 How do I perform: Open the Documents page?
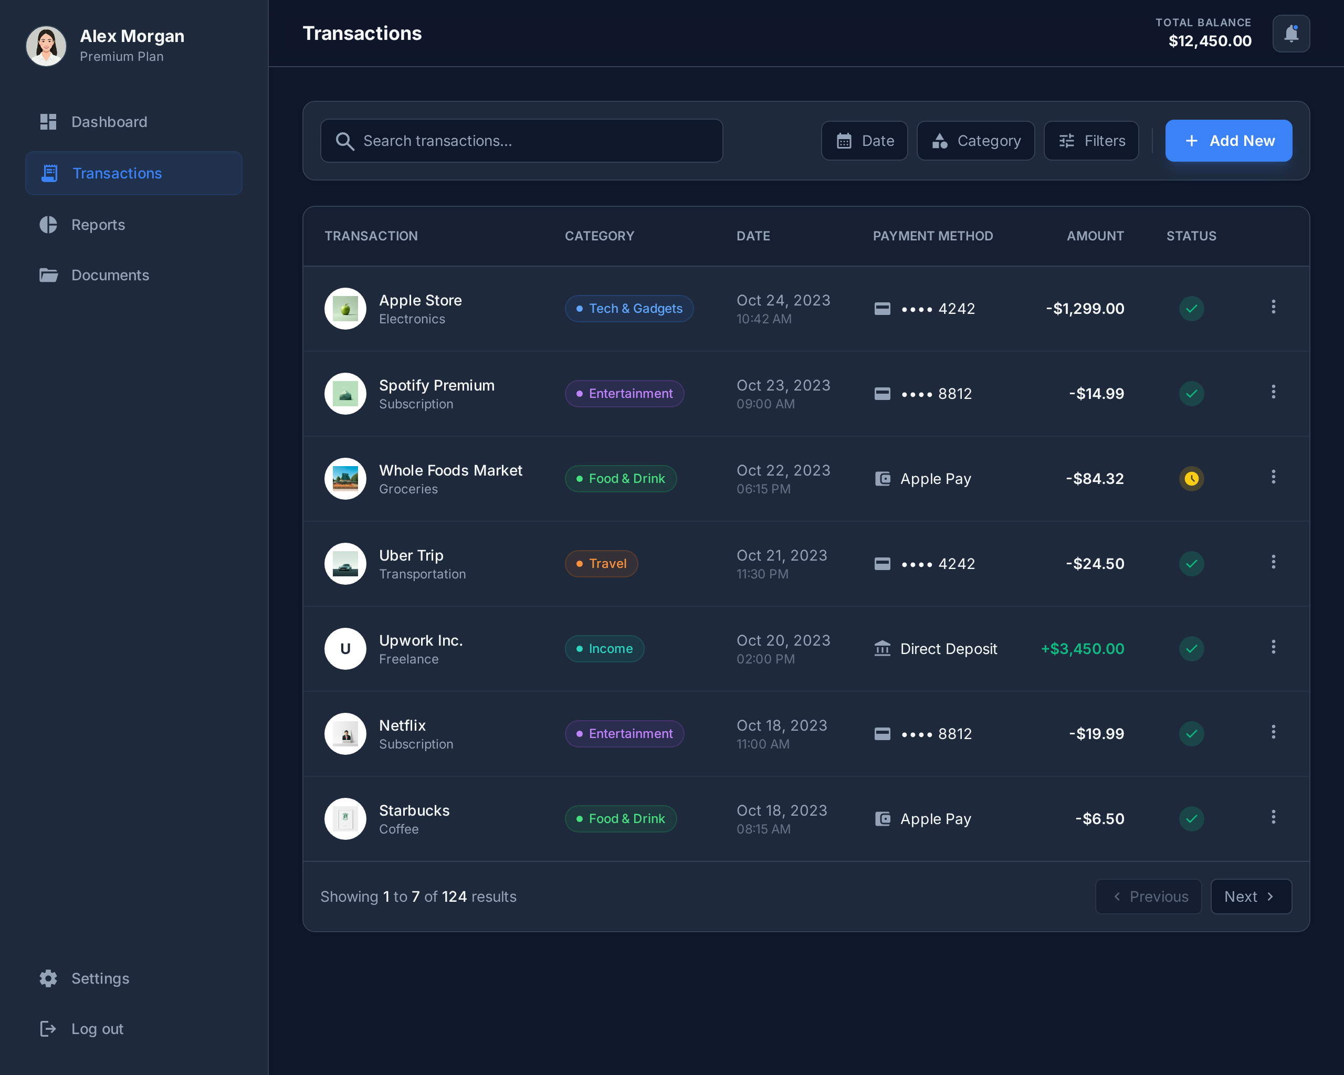pos(110,276)
